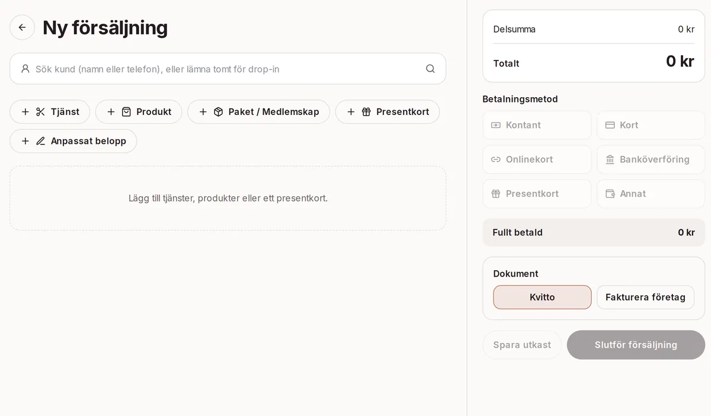Click the link icon on Onlinekort

[496, 159]
